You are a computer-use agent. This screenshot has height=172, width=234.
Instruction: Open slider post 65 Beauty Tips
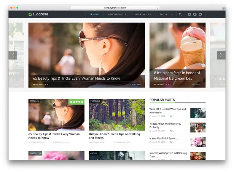[77, 78]
